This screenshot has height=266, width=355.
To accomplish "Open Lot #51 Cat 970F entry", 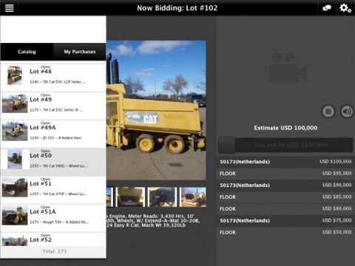I will [x=53, y=190].
